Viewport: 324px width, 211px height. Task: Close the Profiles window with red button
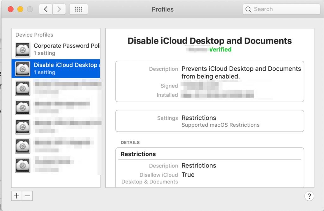11,9
